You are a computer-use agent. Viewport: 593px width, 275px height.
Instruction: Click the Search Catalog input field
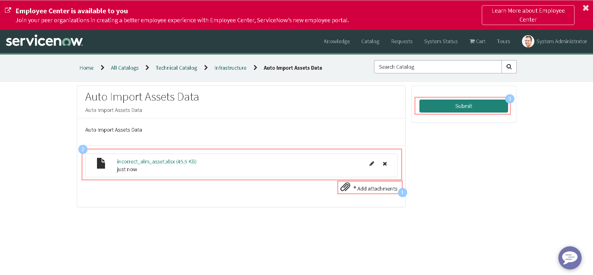pyautogui.click(x=438, y=67)
